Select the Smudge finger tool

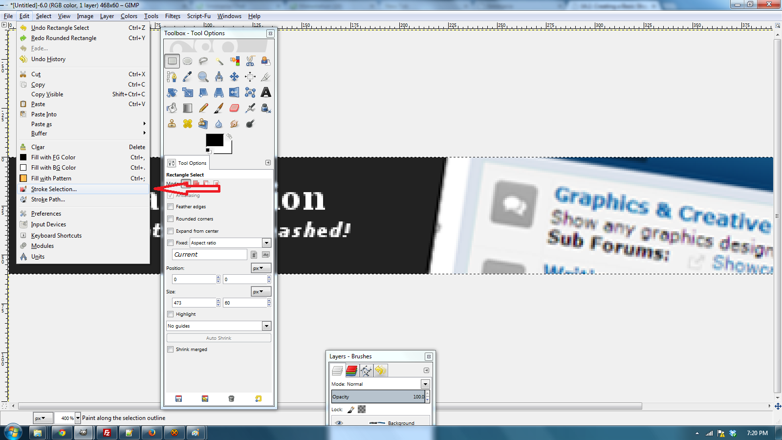point(235,124)
